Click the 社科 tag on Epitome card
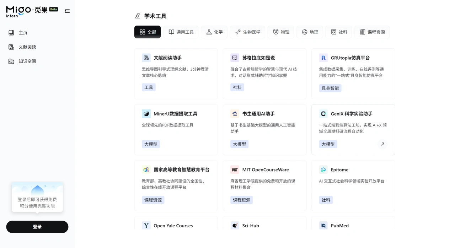The width and height of the screenshot is (455, 248). point(326,200)
